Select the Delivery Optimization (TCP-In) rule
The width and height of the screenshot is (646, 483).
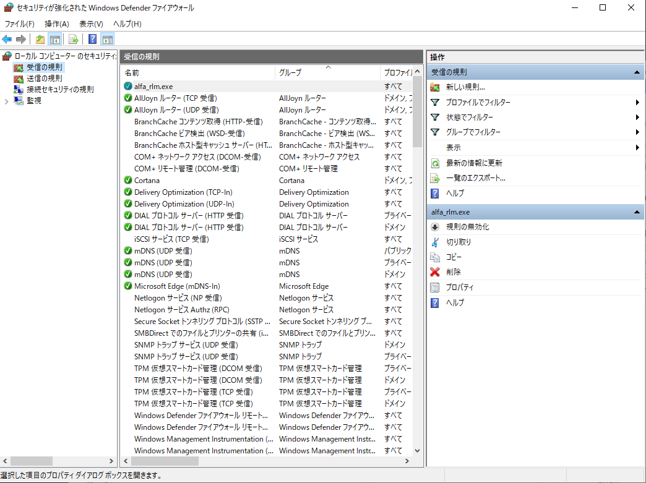[267, 192]
